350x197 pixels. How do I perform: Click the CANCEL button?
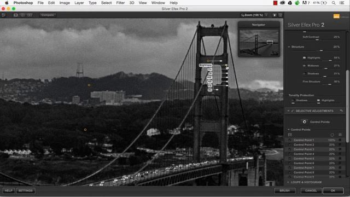point(311,191)
